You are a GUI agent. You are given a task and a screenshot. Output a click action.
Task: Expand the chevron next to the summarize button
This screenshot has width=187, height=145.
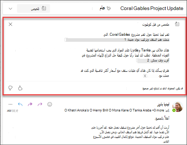point(10,9)
